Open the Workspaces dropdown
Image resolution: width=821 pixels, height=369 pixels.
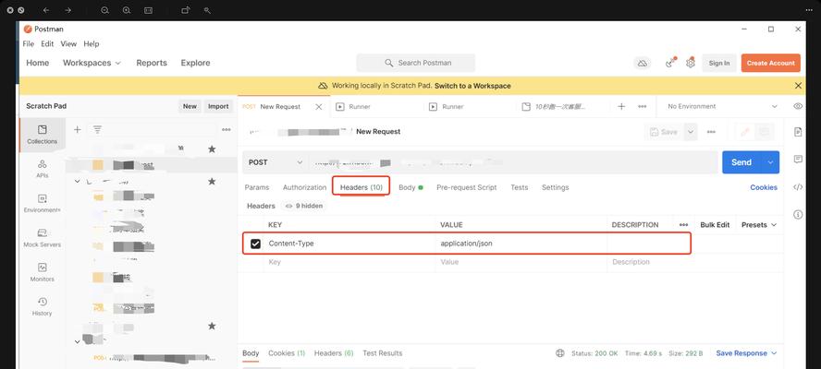(x=92, y=63)
